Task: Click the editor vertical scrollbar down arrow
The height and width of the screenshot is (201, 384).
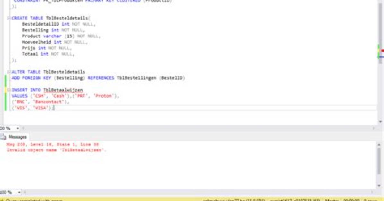Action: point(380,121)
